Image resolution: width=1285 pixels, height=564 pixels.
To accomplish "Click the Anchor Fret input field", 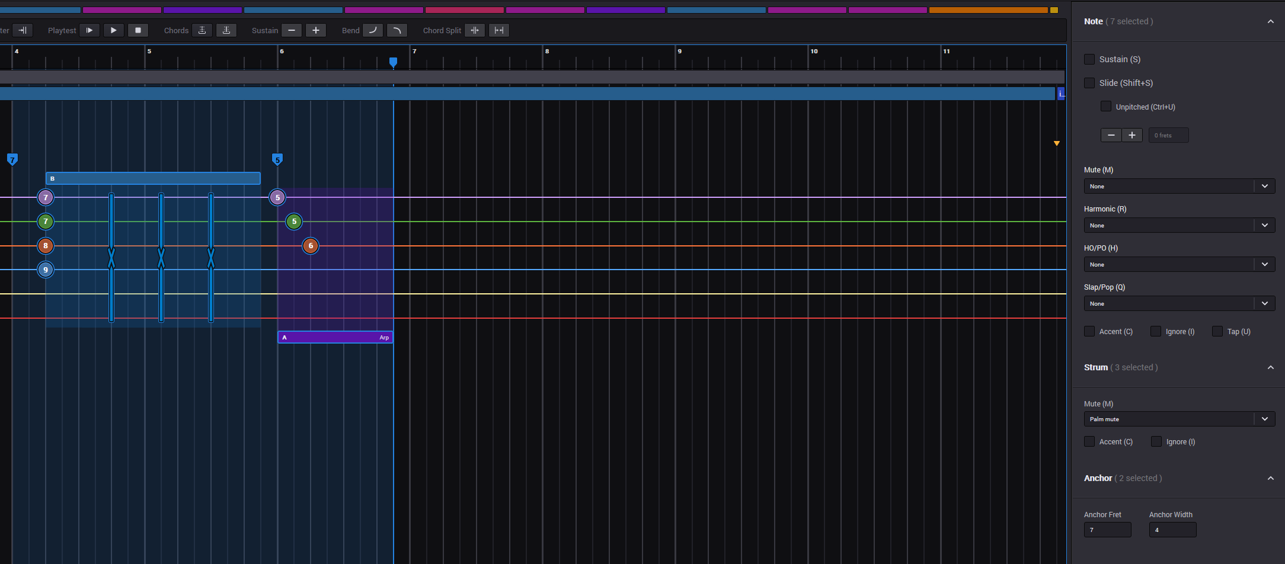I will [1107, 530].
